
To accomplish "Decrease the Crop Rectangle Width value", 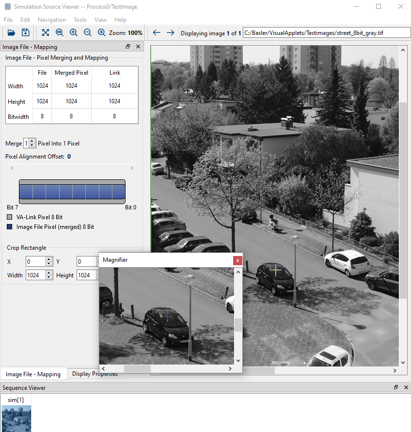I will (x=49, y=277).
